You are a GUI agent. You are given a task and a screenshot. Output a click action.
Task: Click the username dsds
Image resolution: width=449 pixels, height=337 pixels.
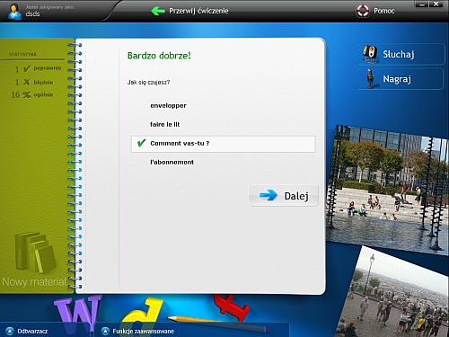[x=32, y=13]
